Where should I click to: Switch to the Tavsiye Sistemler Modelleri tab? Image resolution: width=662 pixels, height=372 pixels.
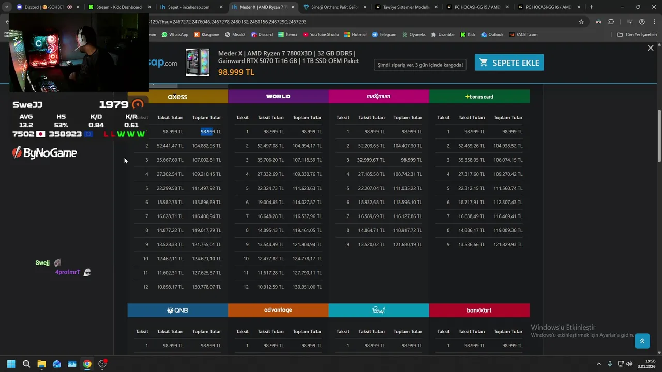406,7
